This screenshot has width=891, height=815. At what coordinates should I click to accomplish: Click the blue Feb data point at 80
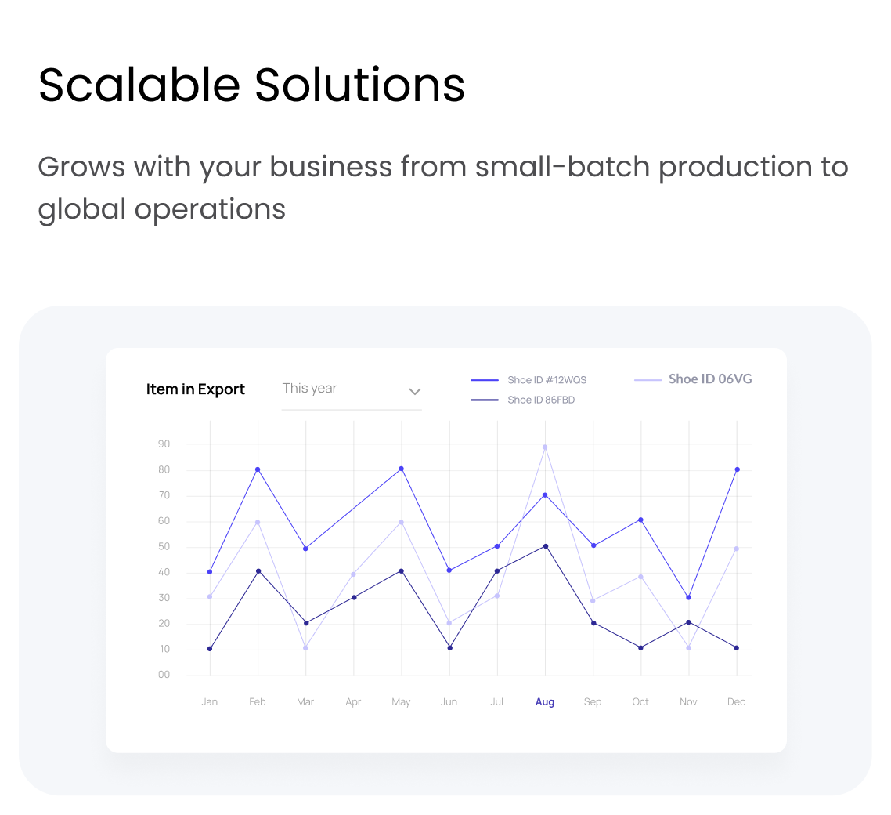pos(258,469)
